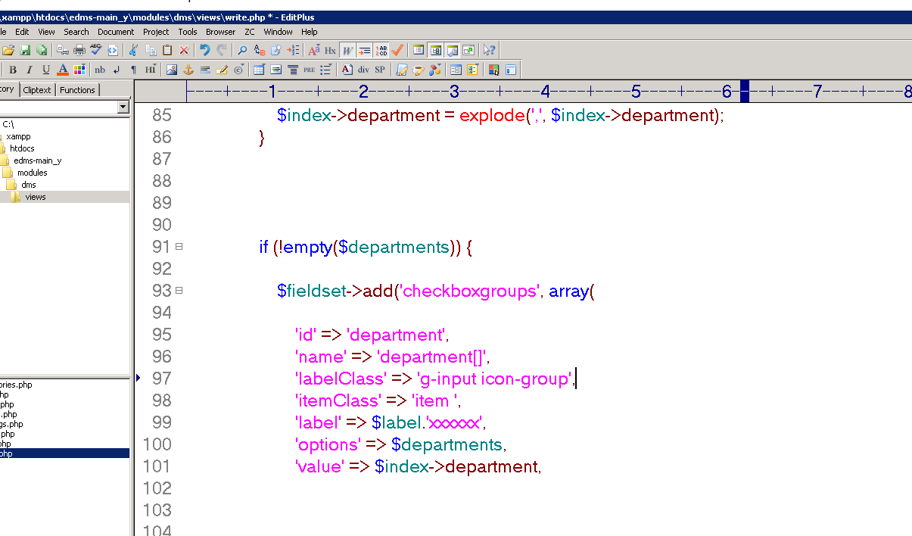912x536 pixels.
Task: Toggle word wrap W button
Action: 347,50
